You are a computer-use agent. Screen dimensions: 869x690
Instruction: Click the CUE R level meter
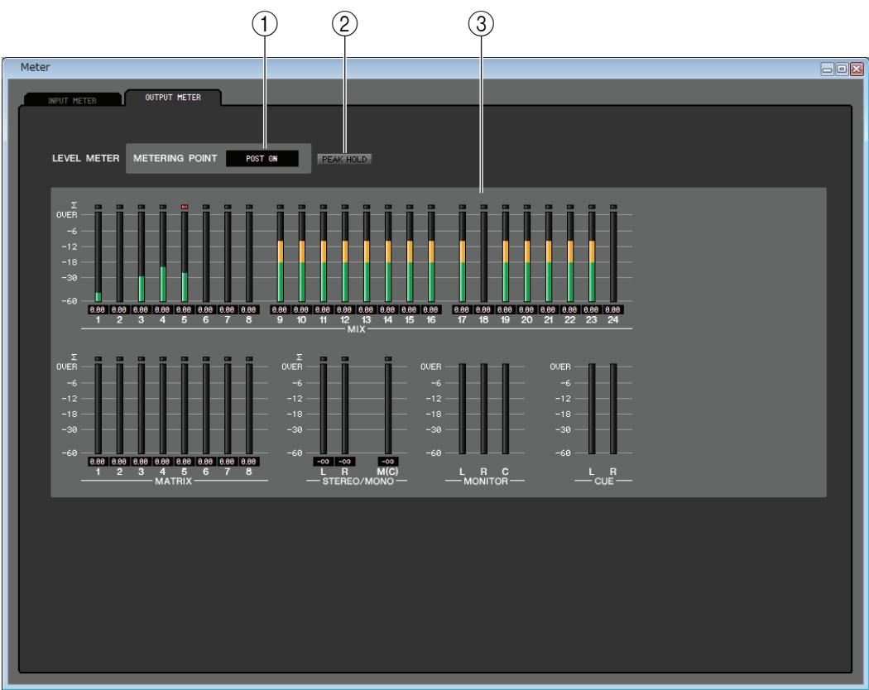[x=613, y=409]
